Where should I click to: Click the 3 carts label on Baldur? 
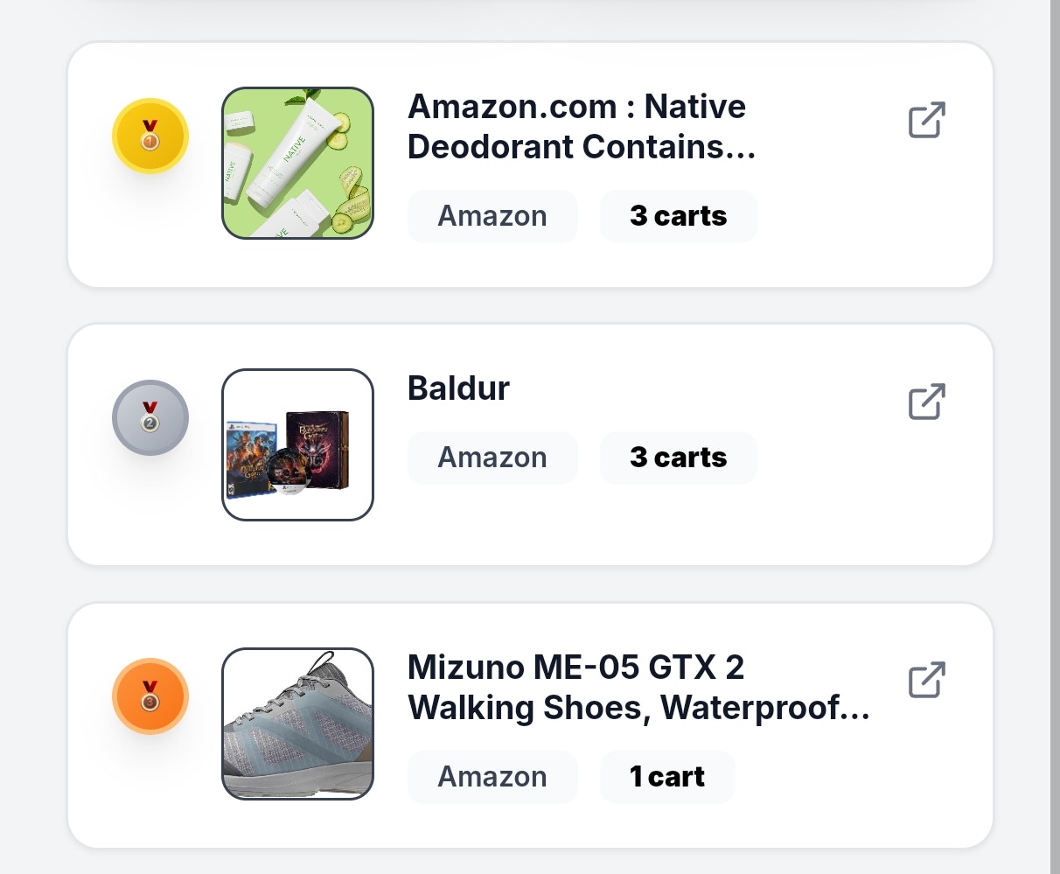pos(678,457)
